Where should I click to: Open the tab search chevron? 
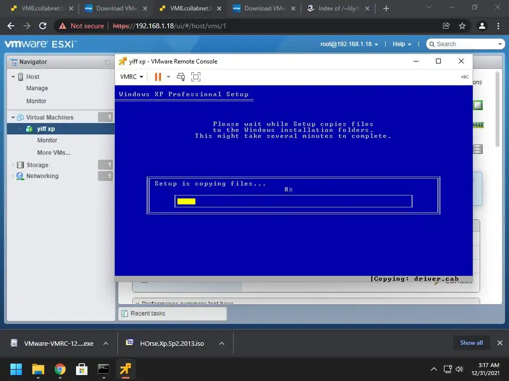pos(429,7)
